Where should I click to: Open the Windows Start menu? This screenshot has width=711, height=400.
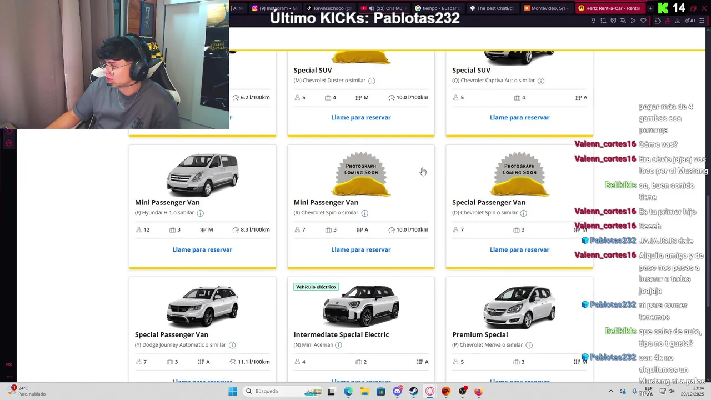[x=233, y=391]
